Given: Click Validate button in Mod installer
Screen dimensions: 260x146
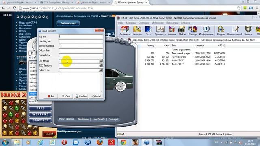Looking at the screenshot, I should pos(81,96).
